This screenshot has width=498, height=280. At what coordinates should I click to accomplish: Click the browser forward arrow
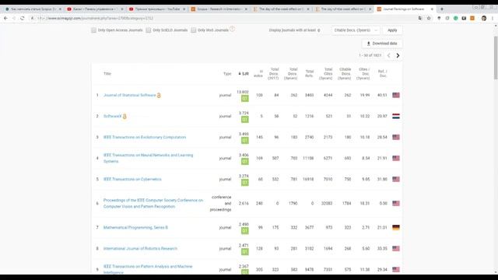14,19
